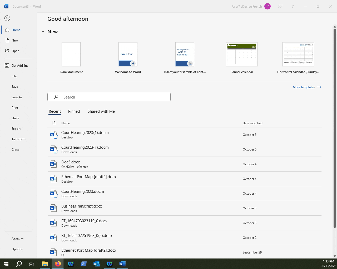Switch to the Shared with Me tab
Screen dimensions: 337x269
tap(101, 111)
